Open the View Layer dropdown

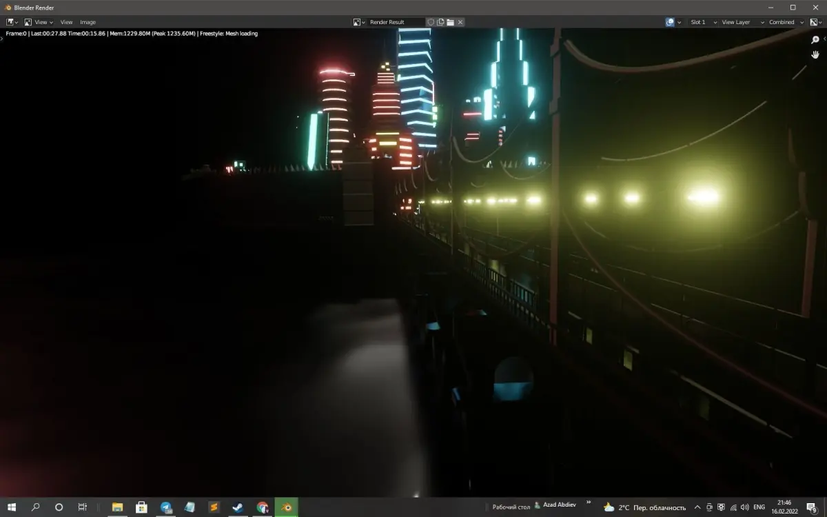(742, 22)
